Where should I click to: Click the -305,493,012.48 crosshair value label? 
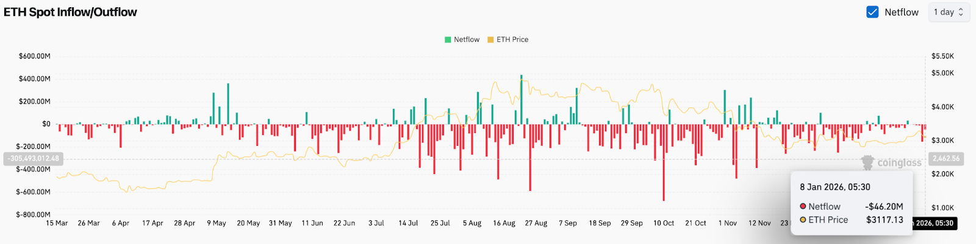[33, 159]
